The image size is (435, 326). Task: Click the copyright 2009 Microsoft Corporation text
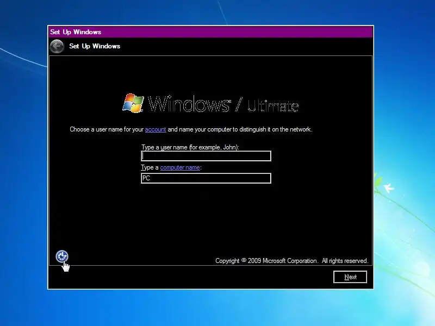point(292,261)
